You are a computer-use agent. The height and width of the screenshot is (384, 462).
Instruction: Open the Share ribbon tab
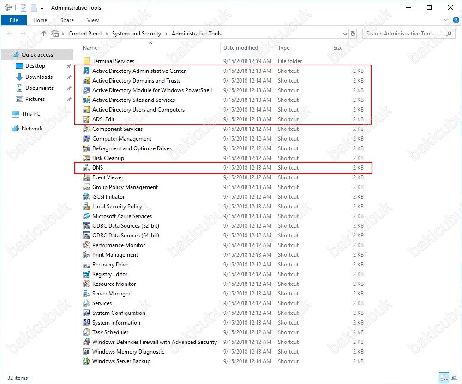pyautogui.click(x=67, y=20)
